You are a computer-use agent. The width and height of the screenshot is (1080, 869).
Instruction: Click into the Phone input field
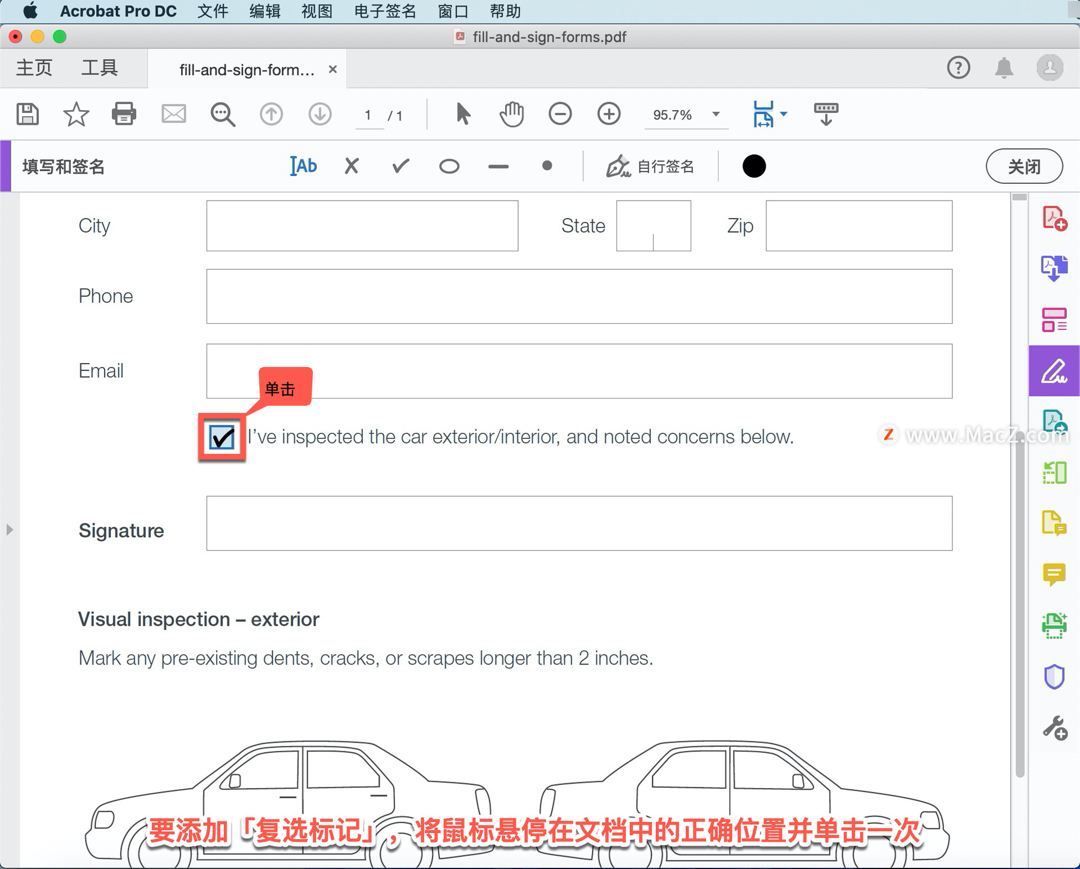[579, 296]
